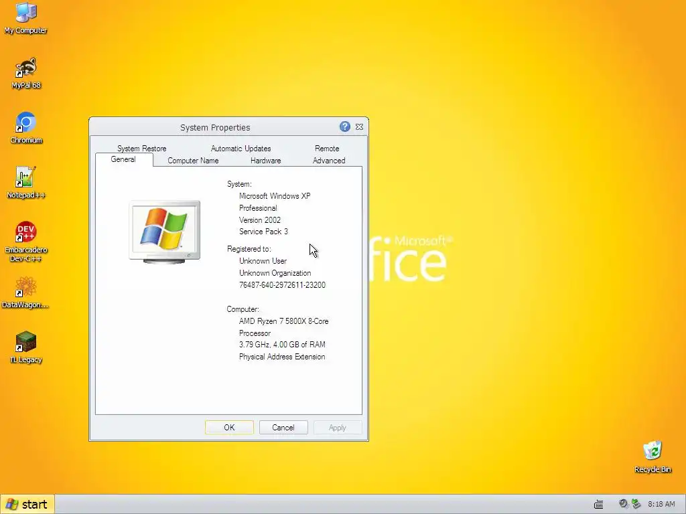Confirm with the OK button
686x514 pixels.
coord(229,428)
